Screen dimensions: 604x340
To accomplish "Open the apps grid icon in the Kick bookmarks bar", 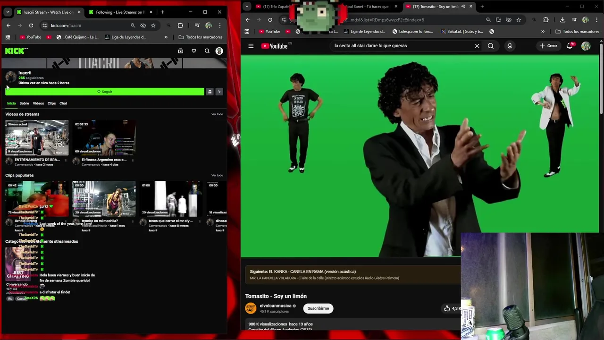I will [x=8, y=37].
